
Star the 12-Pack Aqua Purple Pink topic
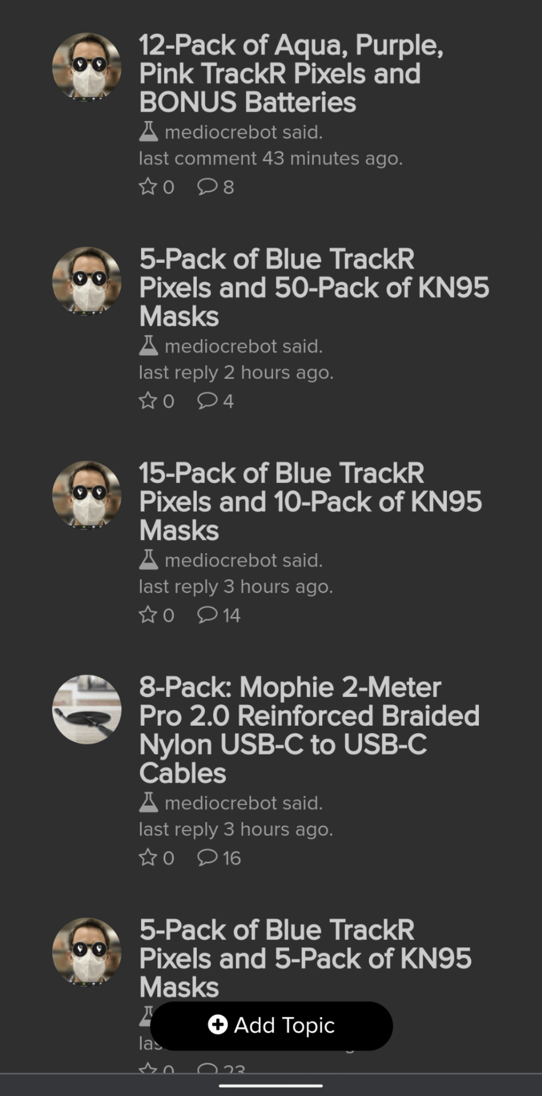coord(148,187)
